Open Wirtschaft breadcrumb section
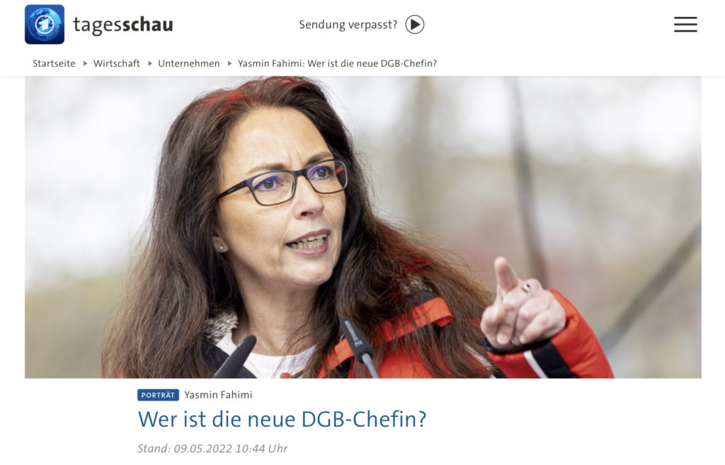Viewport: 725px width, 465px height. (117, 63)
